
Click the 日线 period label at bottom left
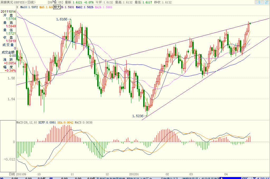coord(12,174)
